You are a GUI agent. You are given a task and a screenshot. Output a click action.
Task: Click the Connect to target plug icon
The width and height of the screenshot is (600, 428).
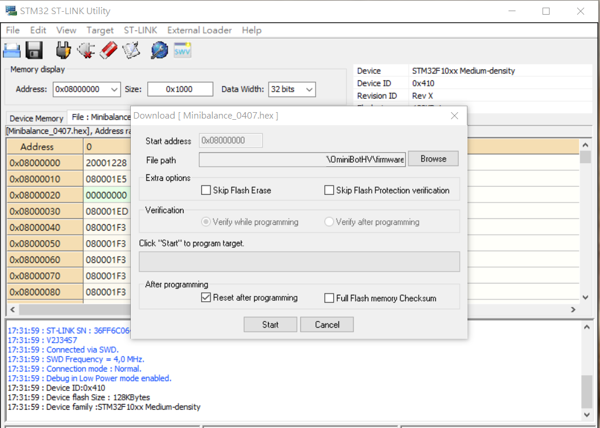pos(63,50)
